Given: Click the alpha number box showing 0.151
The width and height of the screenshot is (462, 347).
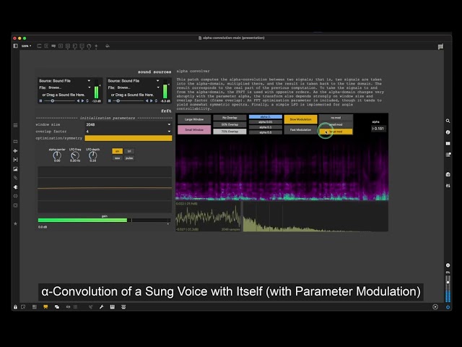Looking at the screenshot, I should [378, 129].
